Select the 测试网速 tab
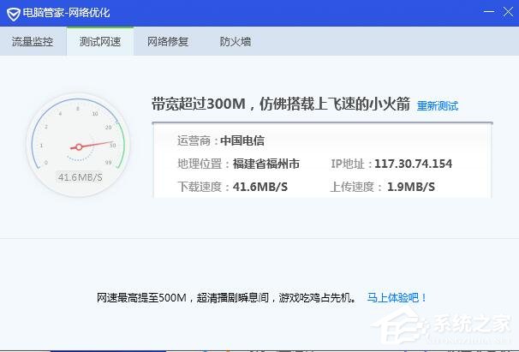The width and height of the screenshot is (519, 352). pyautogui.click(x=99, y=41)
